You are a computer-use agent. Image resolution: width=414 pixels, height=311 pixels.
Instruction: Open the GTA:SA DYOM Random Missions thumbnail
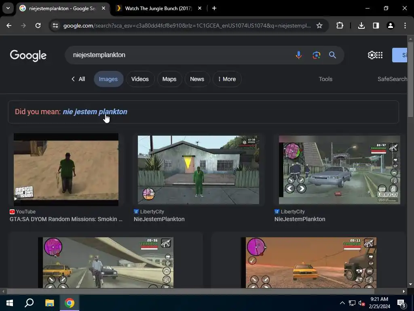tap(66, 170)
